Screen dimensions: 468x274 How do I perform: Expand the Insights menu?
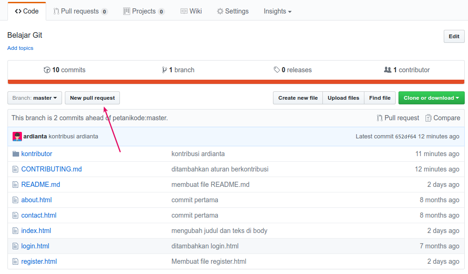[277, 11]
